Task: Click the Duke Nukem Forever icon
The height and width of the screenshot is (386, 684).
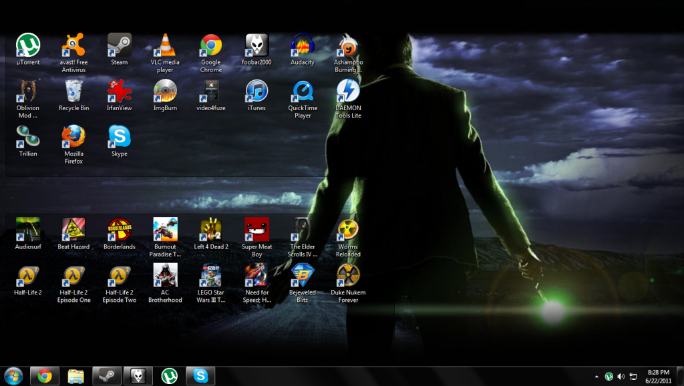Action: coord(348,275)
